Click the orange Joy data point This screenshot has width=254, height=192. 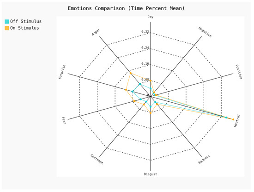click(151, 81)
